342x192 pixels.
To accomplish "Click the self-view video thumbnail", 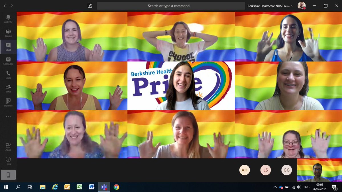I will tap(319, 170).
